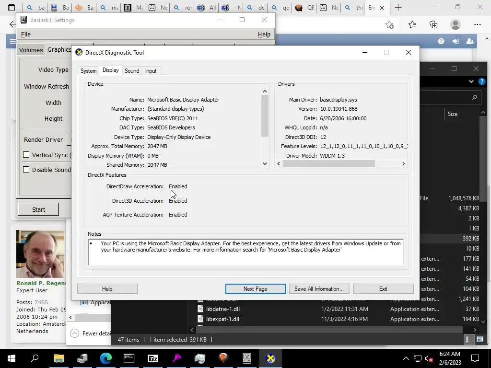The image size is (491, 368).
Task: Open taskbar search
Action: pyautogui.click(x=35, y=358)
